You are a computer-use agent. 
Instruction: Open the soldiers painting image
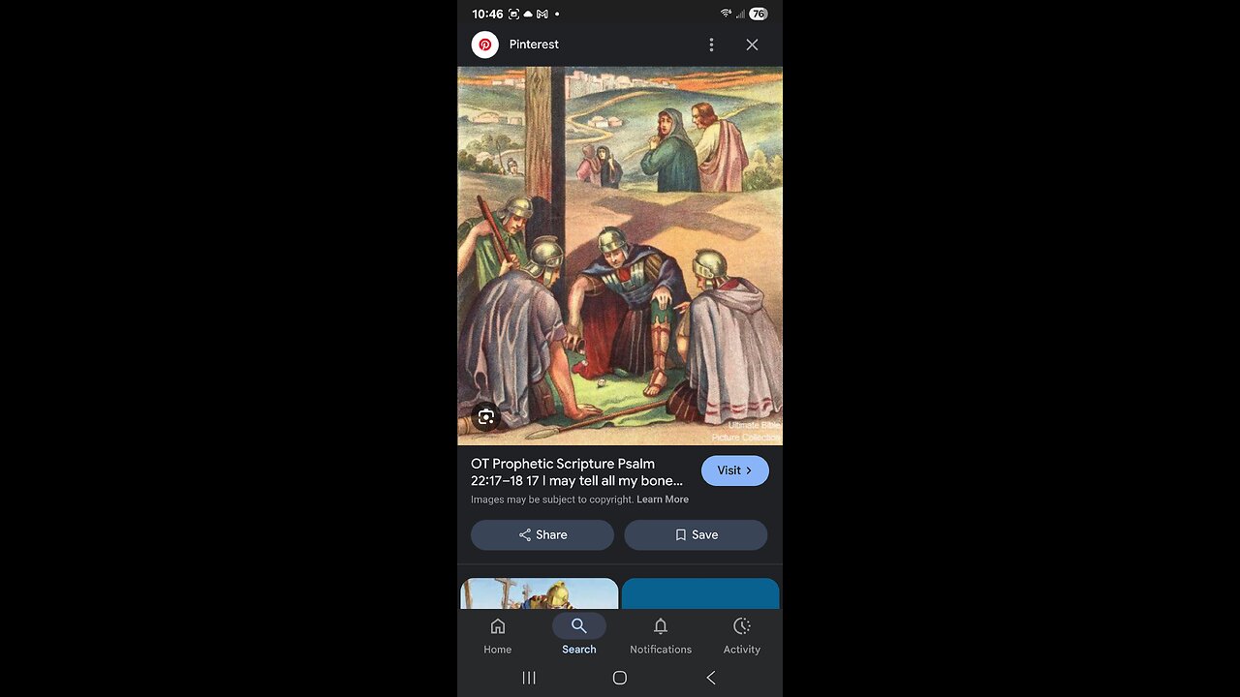tap(620, 256)
